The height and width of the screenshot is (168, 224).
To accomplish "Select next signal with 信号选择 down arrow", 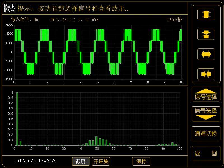I will point(206,114).
